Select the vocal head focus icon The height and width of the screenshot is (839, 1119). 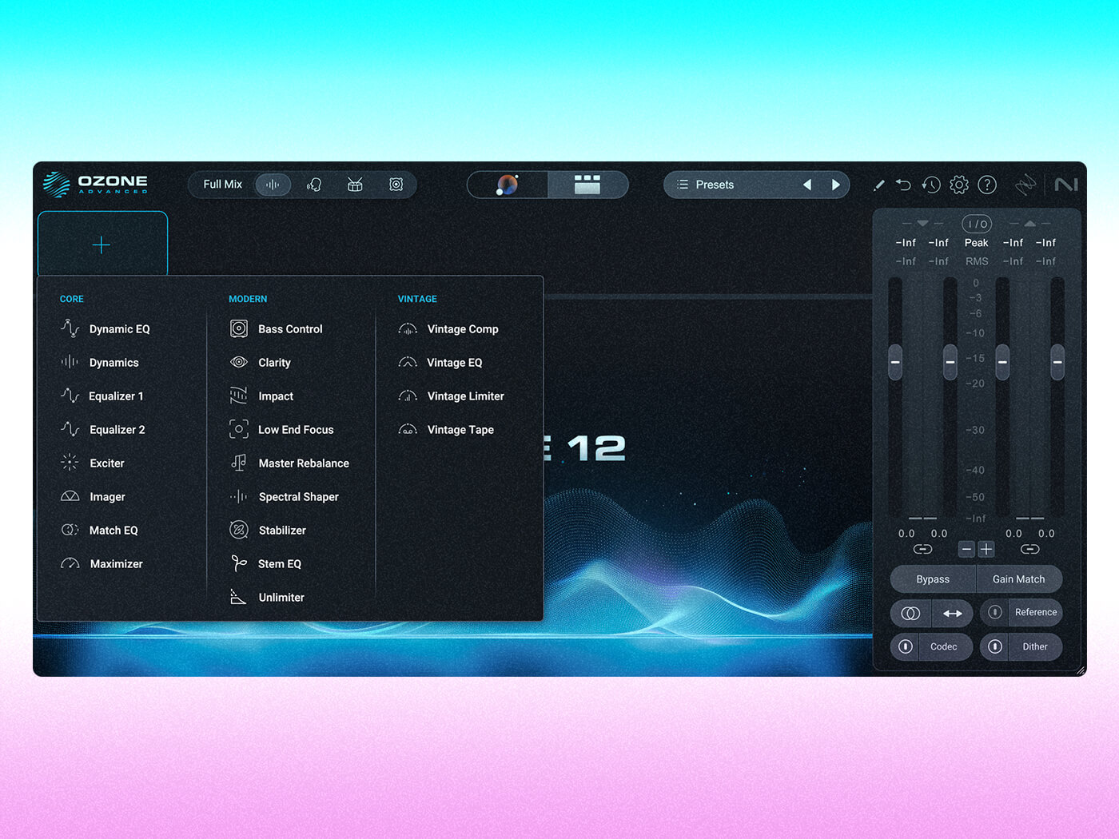[314, 185]
